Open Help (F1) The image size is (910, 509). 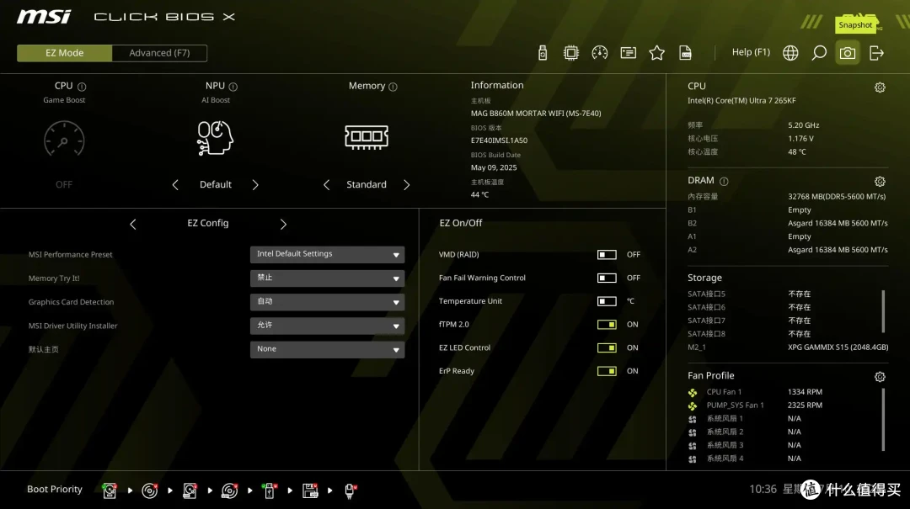[751, 52]
